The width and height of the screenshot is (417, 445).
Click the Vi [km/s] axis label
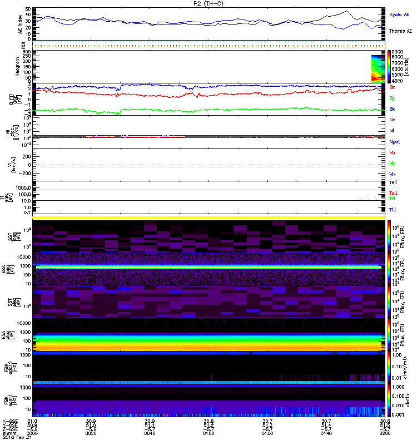click(12, 165)
